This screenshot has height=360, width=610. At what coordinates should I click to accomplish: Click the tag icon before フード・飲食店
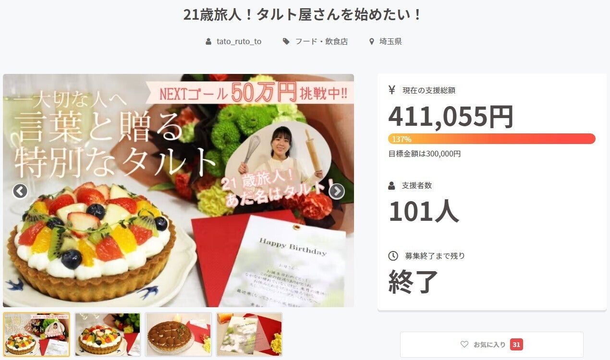pos(286,42)
